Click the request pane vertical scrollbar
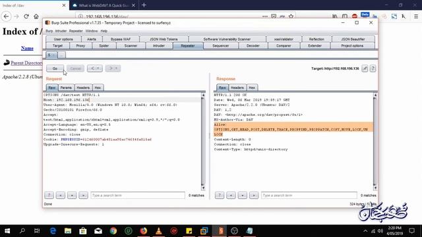The image size is (422, 237). (x=203, y=142)
